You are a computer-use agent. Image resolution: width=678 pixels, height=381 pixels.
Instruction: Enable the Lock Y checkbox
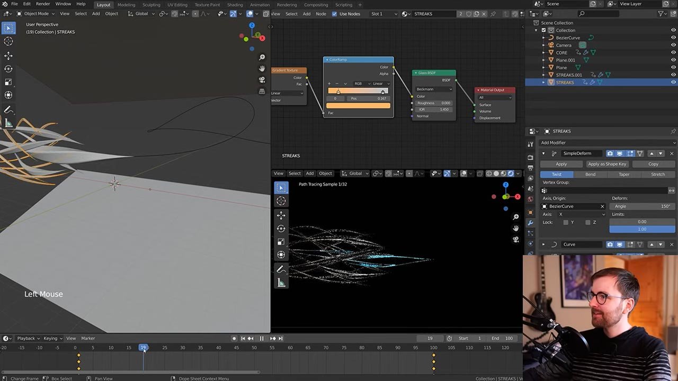pos(565,222)
